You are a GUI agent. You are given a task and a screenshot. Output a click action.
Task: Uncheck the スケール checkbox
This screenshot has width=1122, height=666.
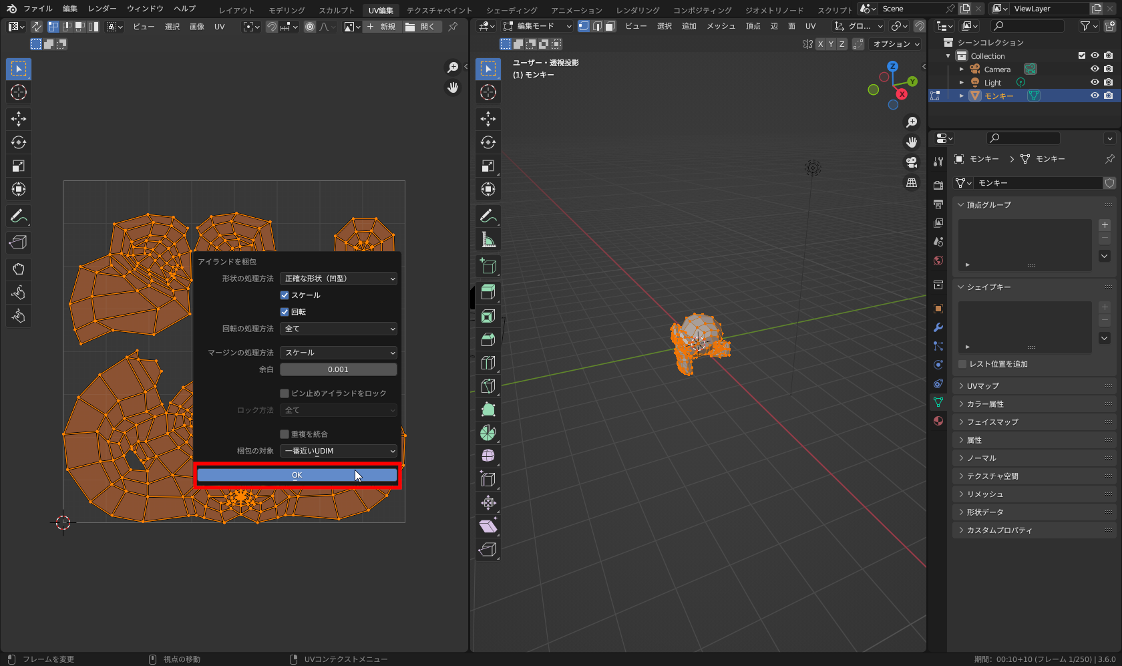[285, 295]
